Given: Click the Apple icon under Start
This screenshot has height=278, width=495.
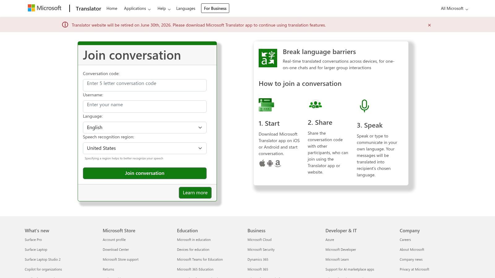Looking at the screenshot, I should coord(261,163).
